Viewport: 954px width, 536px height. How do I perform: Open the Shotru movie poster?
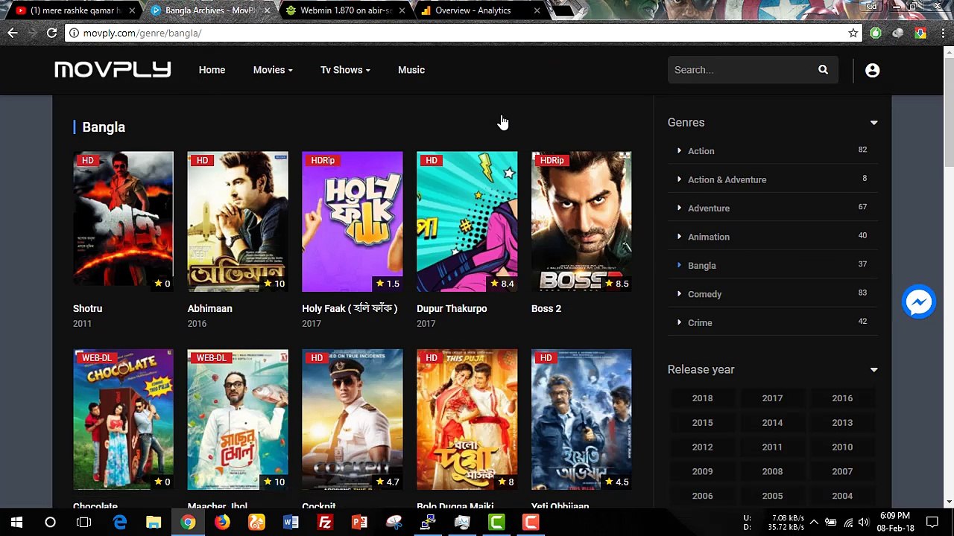pos(123,222)
